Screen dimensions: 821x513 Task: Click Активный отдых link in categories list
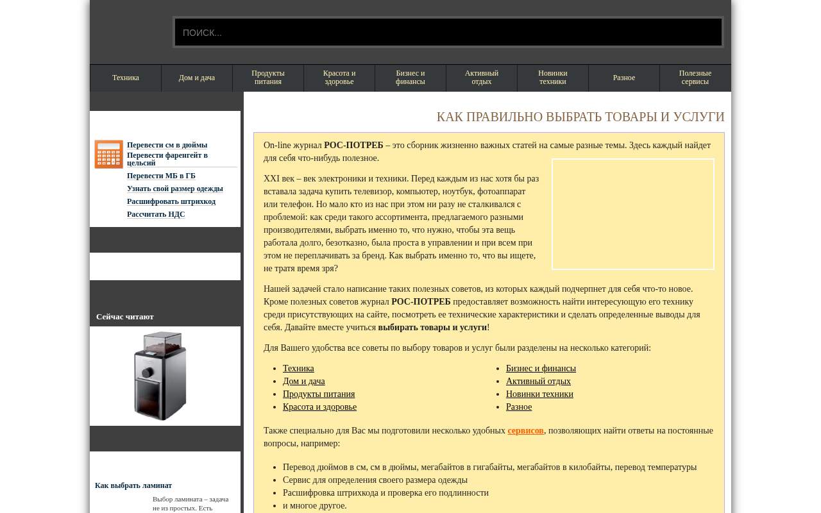[538, 381]
